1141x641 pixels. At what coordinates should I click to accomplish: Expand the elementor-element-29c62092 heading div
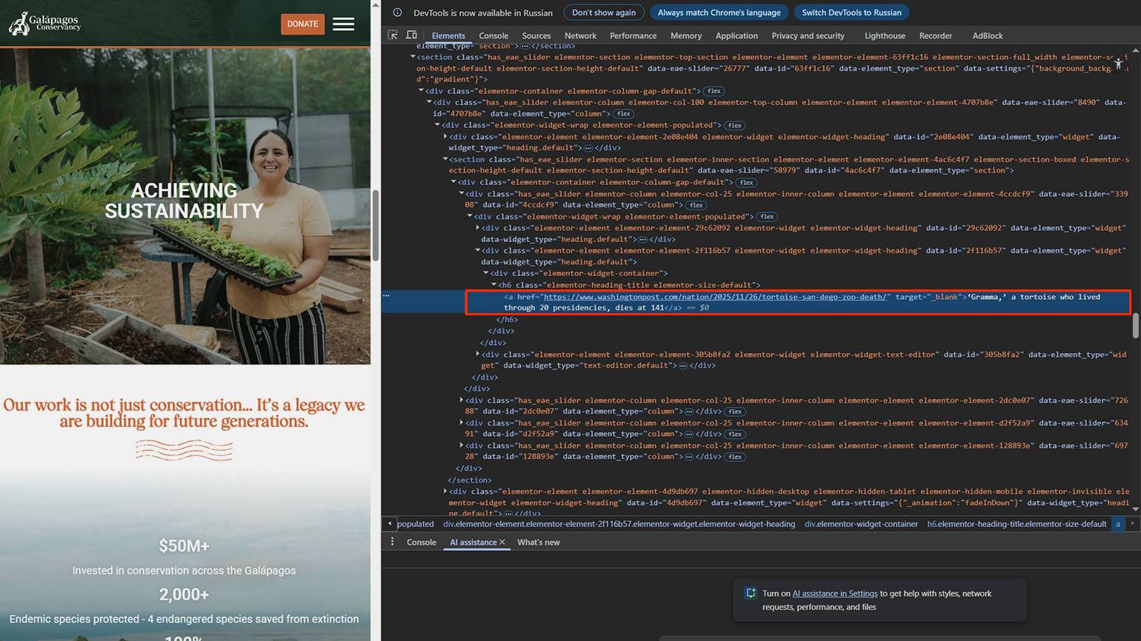pyautogui.click(x=477, y=228)
